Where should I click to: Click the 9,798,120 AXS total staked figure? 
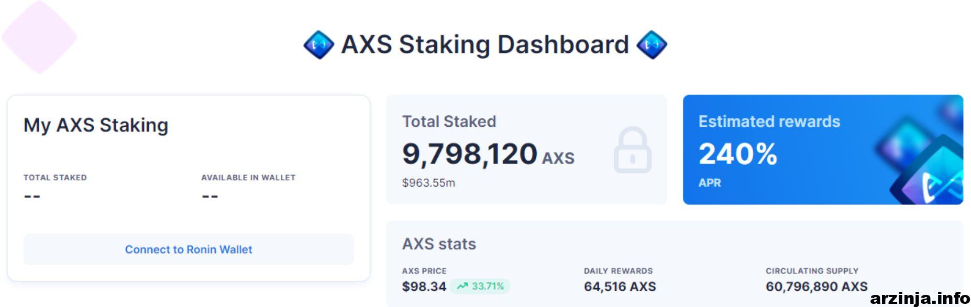pos(488,154)
